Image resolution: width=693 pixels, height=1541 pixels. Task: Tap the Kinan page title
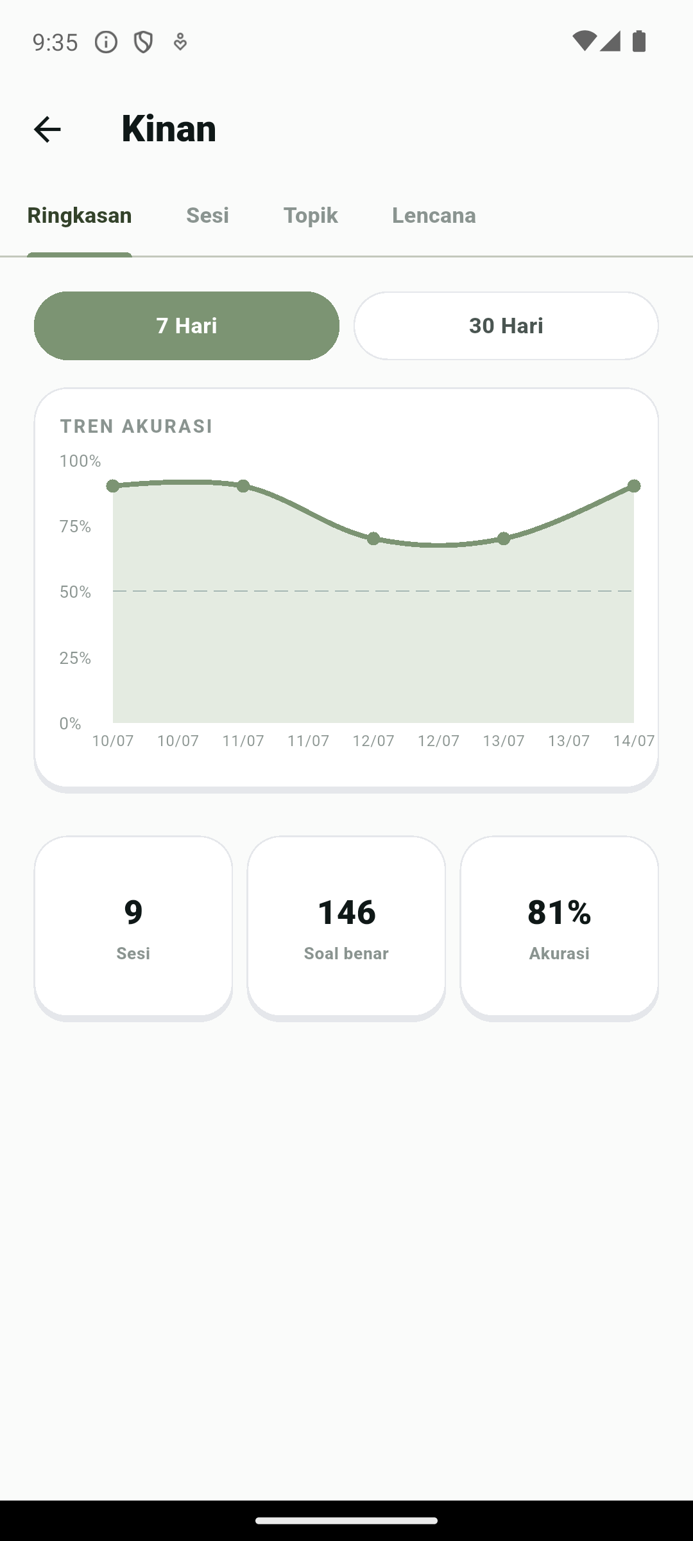point(169,128)
